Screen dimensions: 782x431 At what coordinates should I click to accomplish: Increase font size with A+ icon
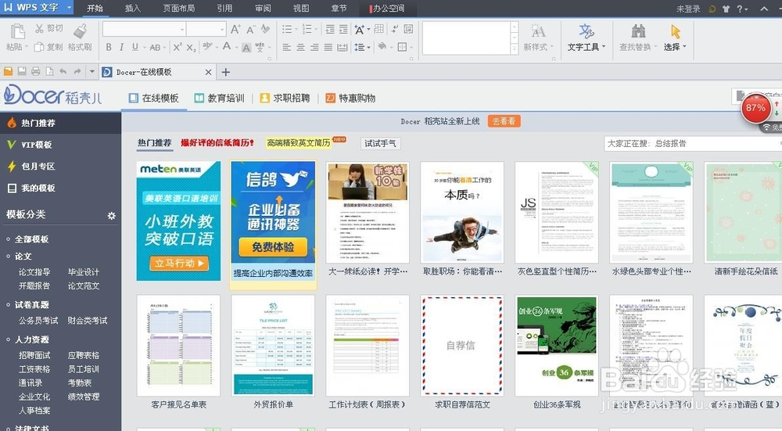point(235,30)
